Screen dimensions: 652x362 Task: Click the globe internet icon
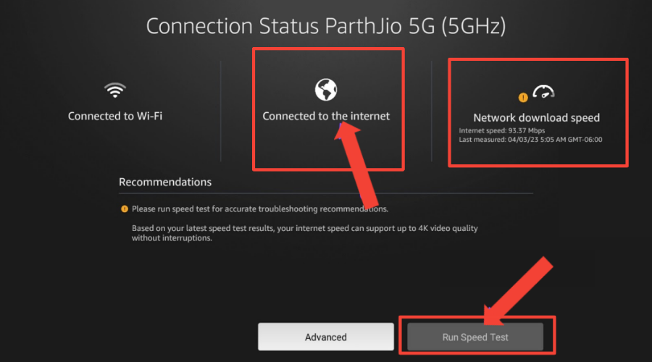[326, 89]
